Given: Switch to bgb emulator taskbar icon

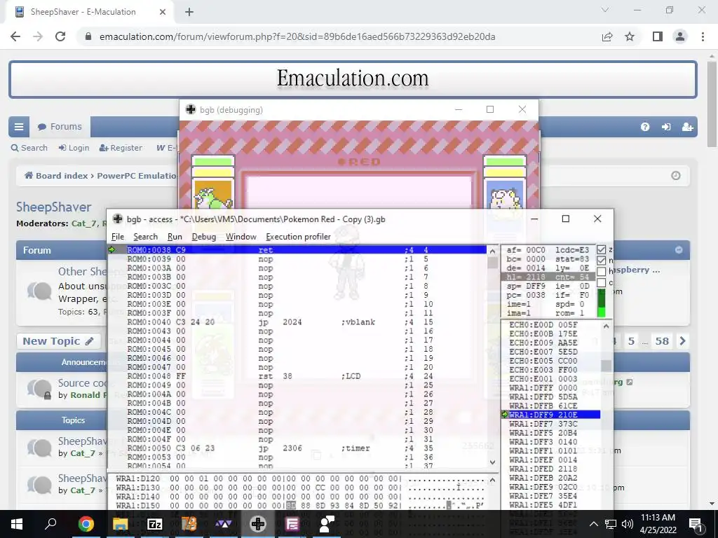Looking at the screenshot, I should click(x=258, y=524).
